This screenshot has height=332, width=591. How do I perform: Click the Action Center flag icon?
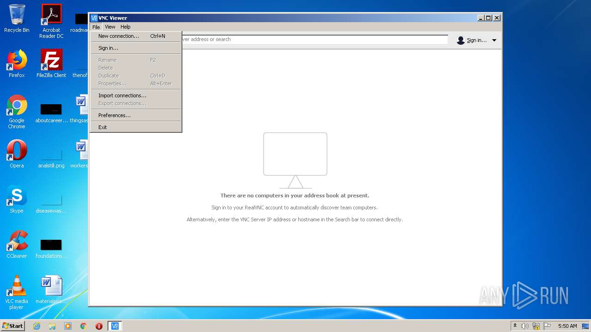coord(547,326)
